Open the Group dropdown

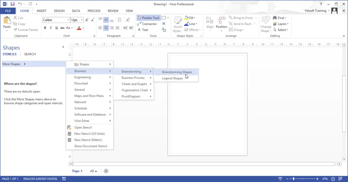pyautogui.click(x=236, y=30)
